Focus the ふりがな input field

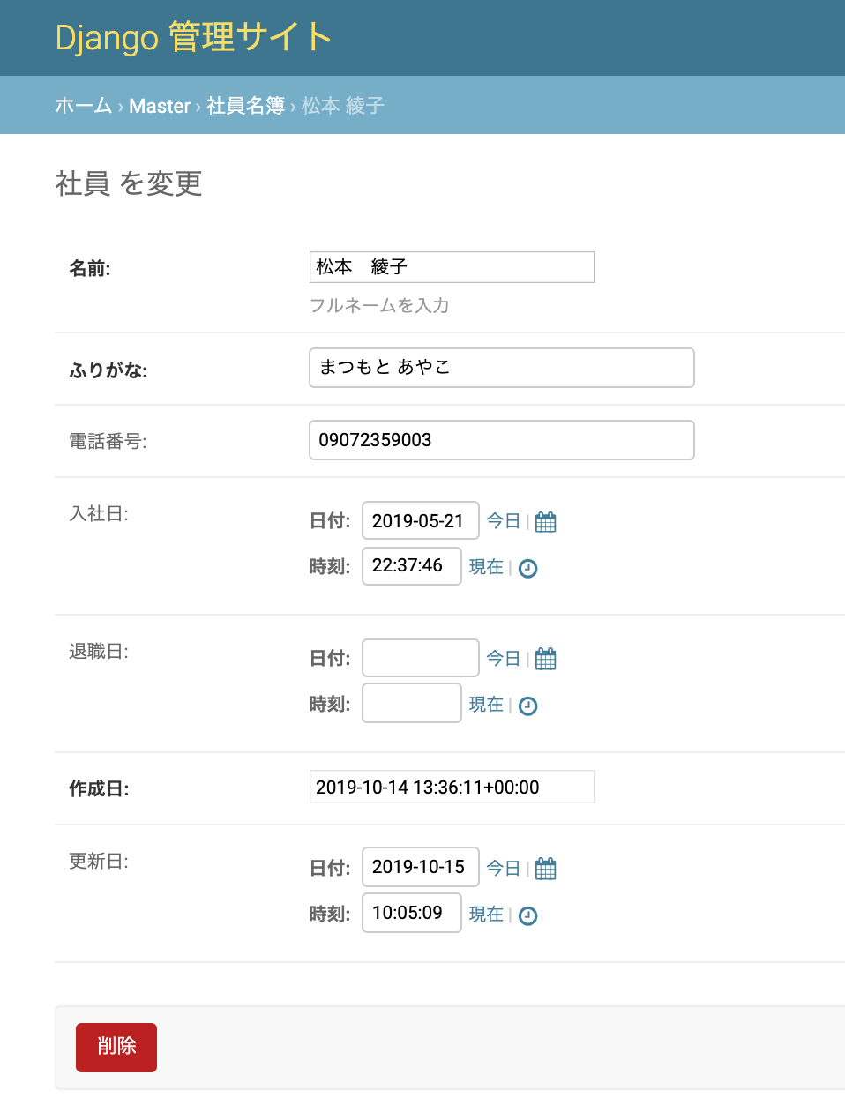[x=502, y=368]
